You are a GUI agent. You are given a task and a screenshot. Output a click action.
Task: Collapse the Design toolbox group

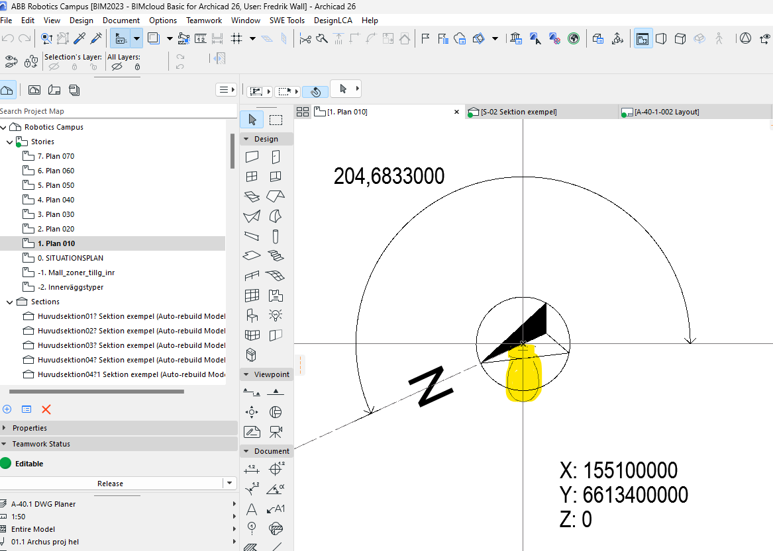click(x=246, y=139)
